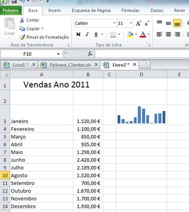Click the Copiar icon
Screen dimensions: 189x212
22,28
